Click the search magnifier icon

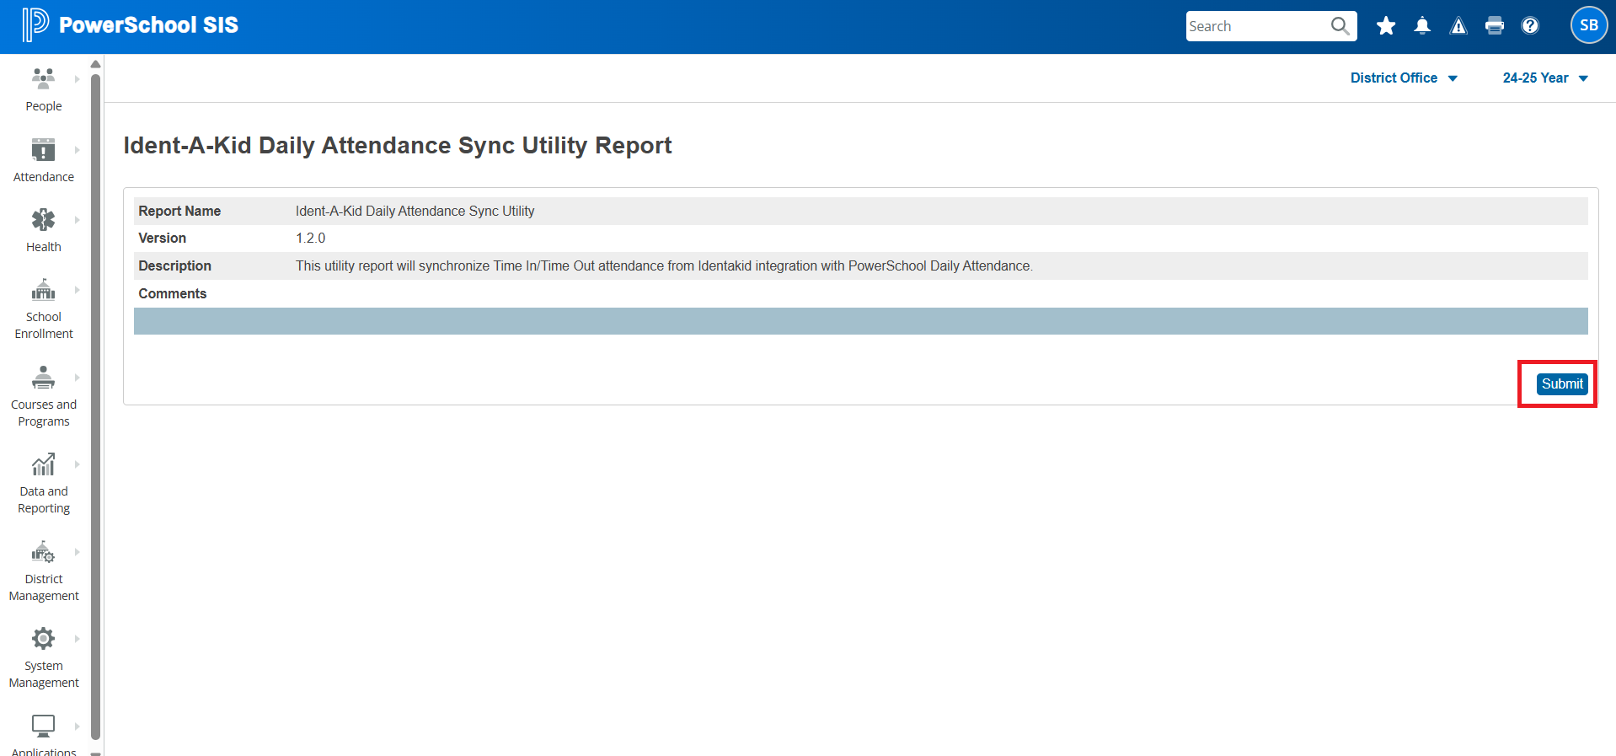[x=1340, y=26]
